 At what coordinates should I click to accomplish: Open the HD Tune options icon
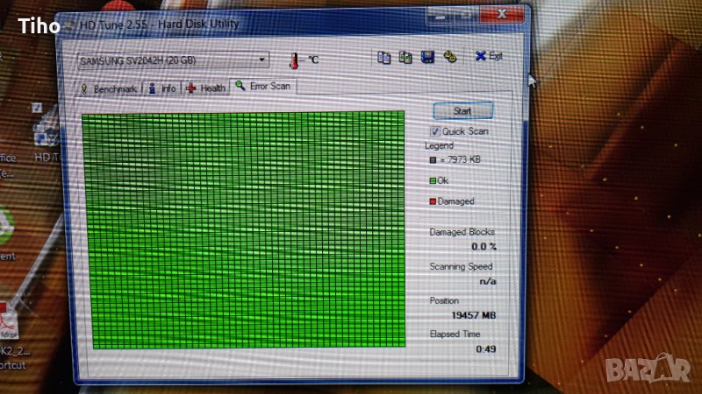tap(450, 57)
